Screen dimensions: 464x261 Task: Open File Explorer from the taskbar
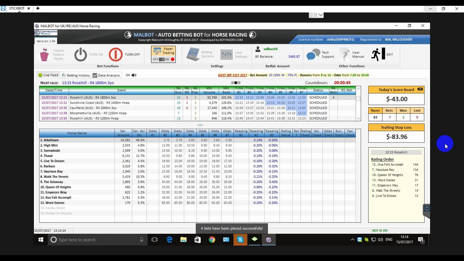(183, 240)
